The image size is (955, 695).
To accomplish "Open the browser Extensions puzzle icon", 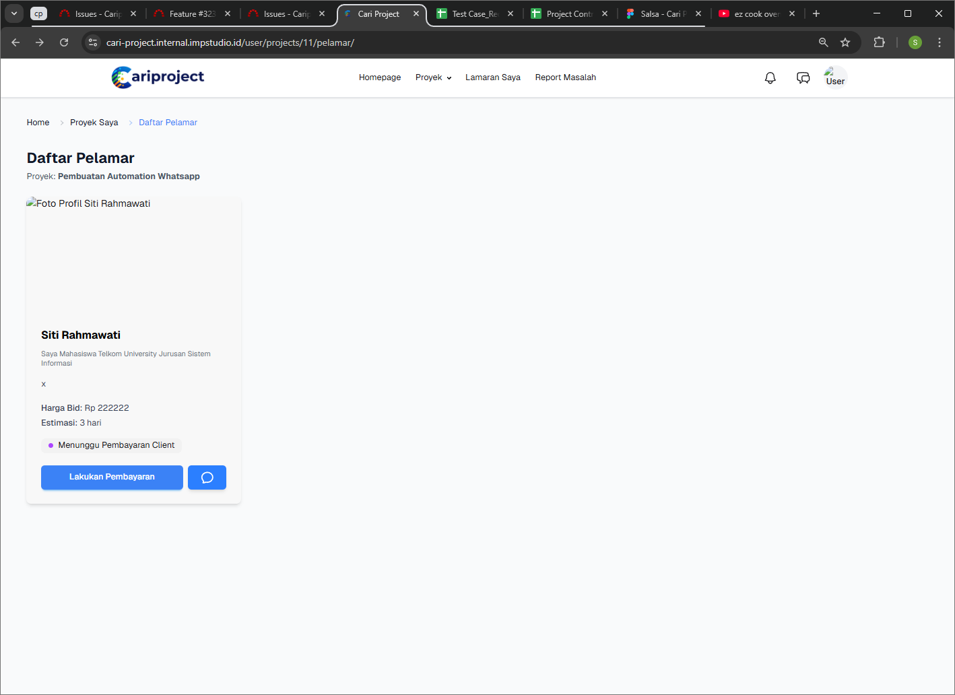I will (879, 42).
